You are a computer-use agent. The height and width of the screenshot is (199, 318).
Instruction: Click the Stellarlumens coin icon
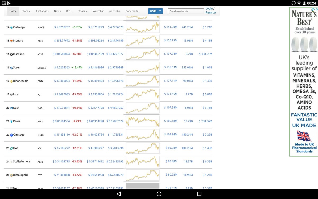[11, 162]
